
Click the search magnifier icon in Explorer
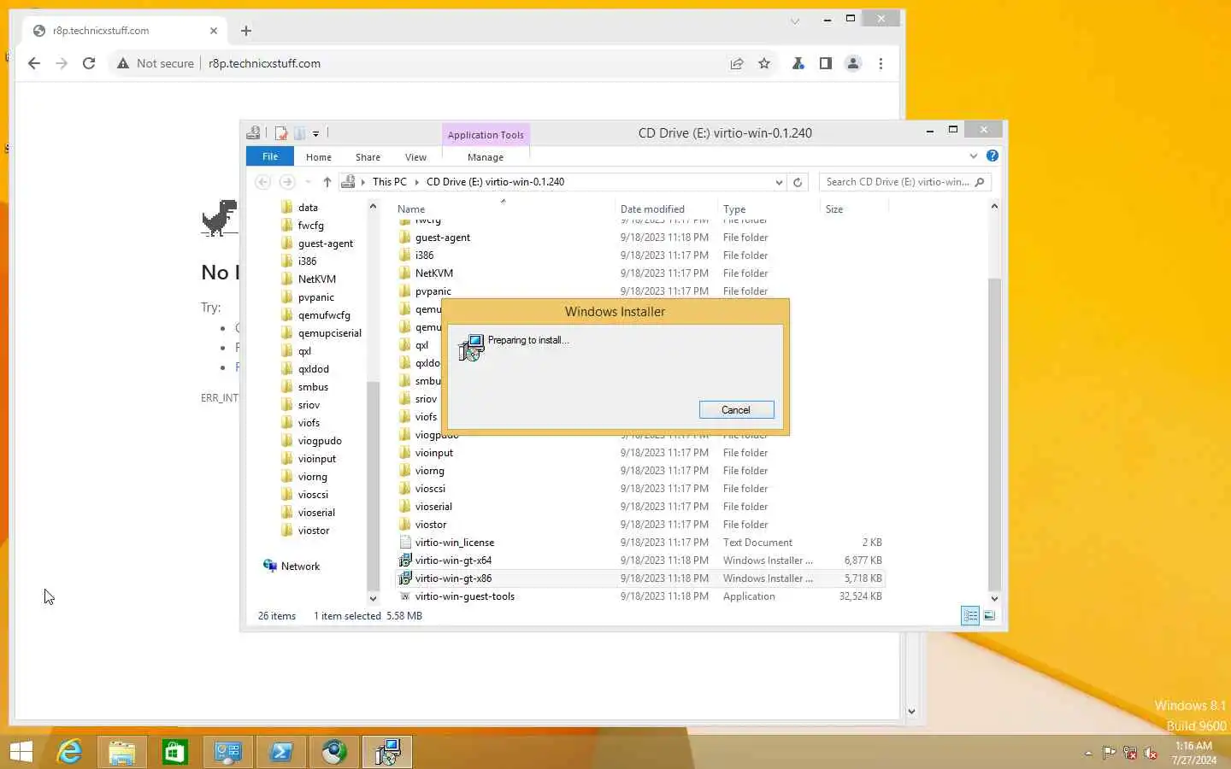click(980, 182)
